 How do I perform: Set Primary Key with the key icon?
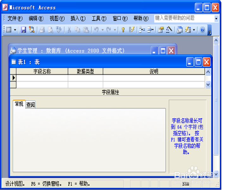123,30
